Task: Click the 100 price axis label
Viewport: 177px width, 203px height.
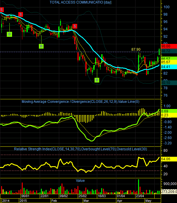Action: point(166,7)
